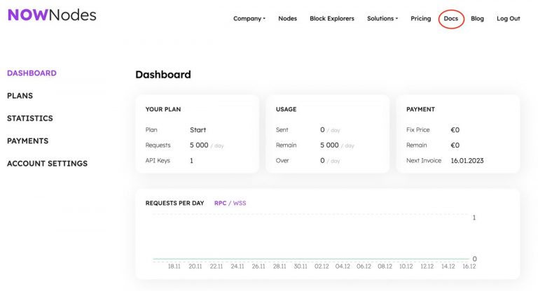Screen dimensions: 538x291
Task: Click the Next Invoice date 16.01.2023
Action: coord(467,160)
